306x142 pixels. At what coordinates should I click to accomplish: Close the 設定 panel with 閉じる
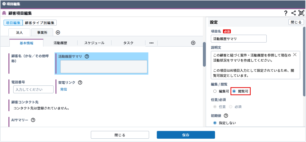tap(296, 22)
